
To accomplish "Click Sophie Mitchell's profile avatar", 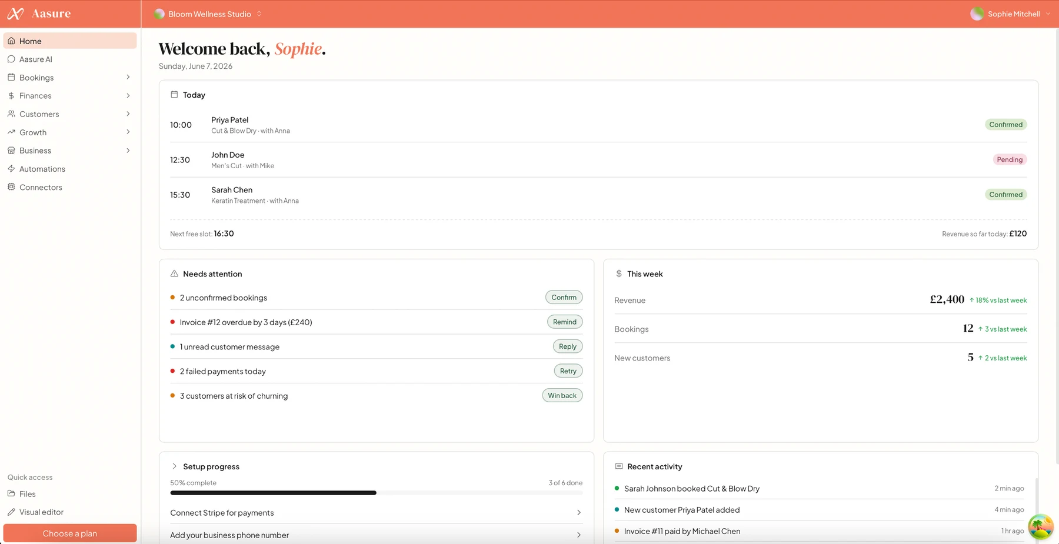I will coord(977,14).
